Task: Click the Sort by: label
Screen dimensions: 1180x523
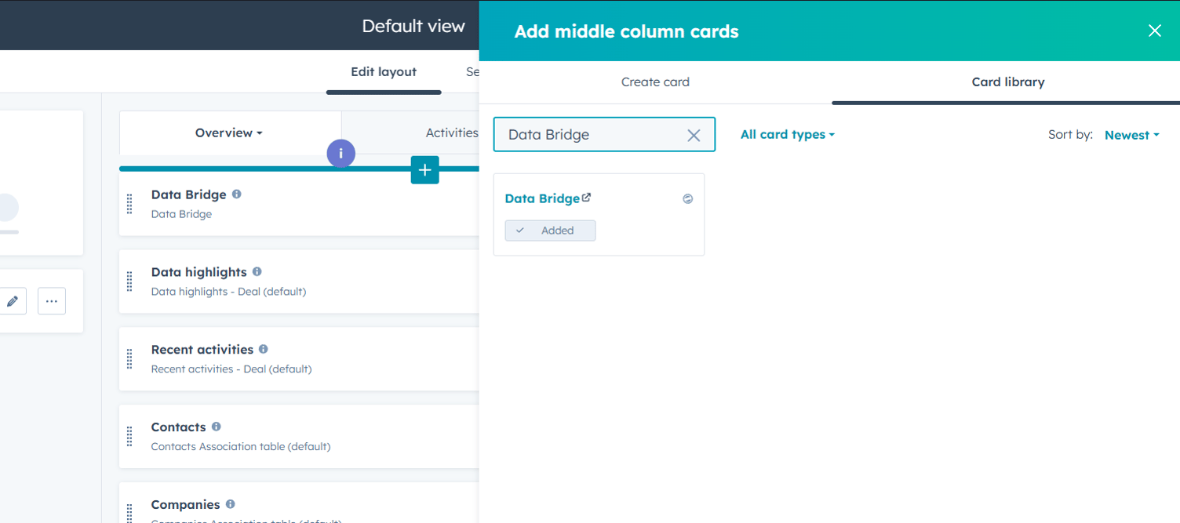Action: pos(1070,135)
